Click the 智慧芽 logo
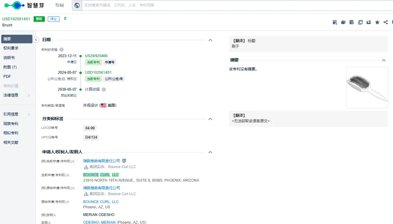Viewport: 393px width, 224px height. tap(24, 5)
